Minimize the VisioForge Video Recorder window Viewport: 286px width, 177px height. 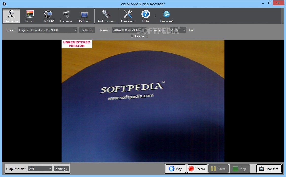click(263, 3)
